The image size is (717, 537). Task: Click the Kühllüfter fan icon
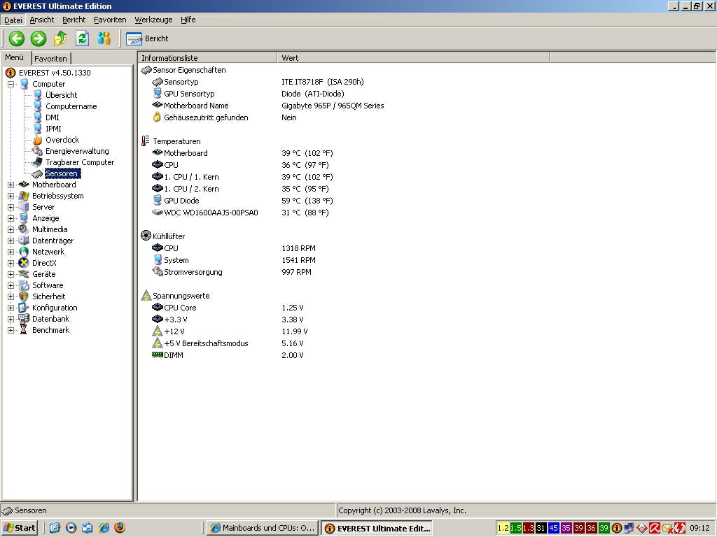146,236
